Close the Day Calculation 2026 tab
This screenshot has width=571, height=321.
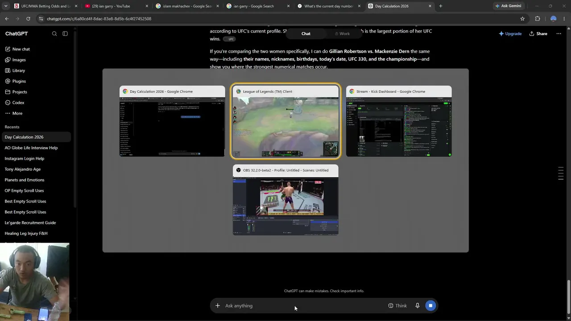(430, 6)
